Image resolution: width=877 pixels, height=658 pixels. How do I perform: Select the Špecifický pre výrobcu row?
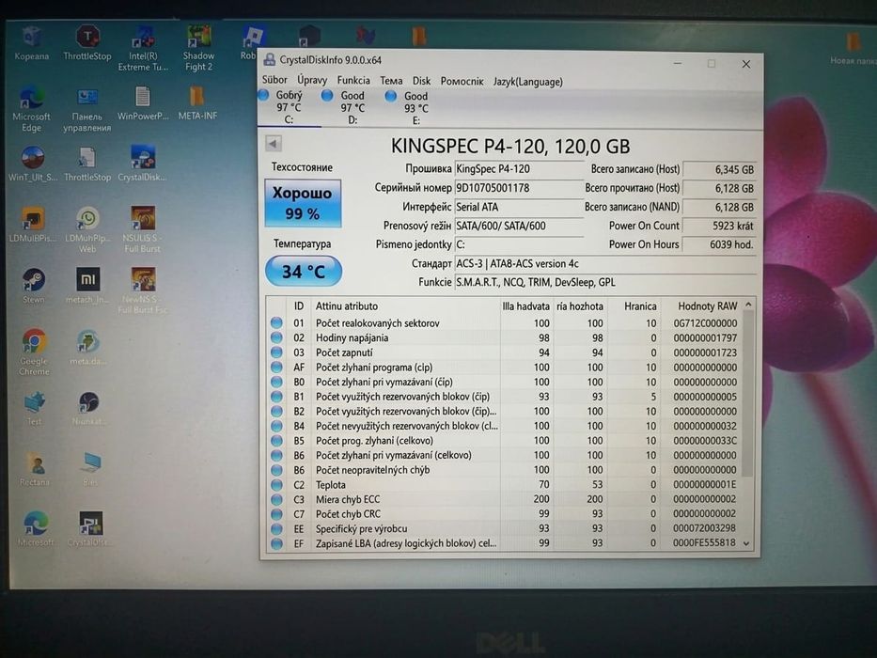point(506,528)
